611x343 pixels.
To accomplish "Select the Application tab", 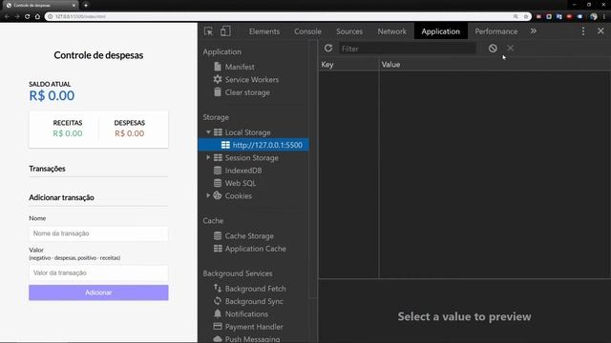I will tap(440, 31).
